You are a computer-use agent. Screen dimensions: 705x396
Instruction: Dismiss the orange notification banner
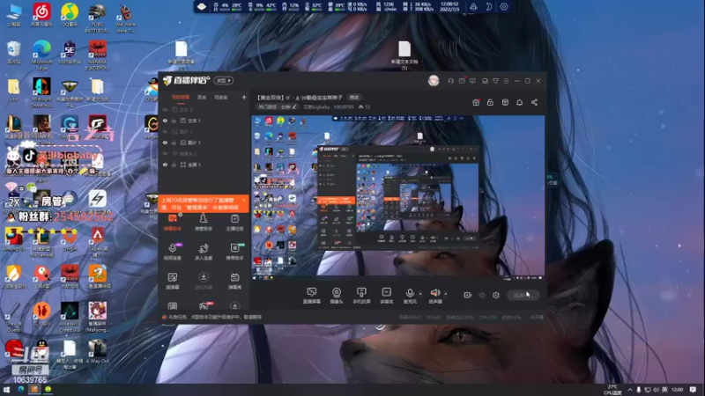click(x=244, y=201)
